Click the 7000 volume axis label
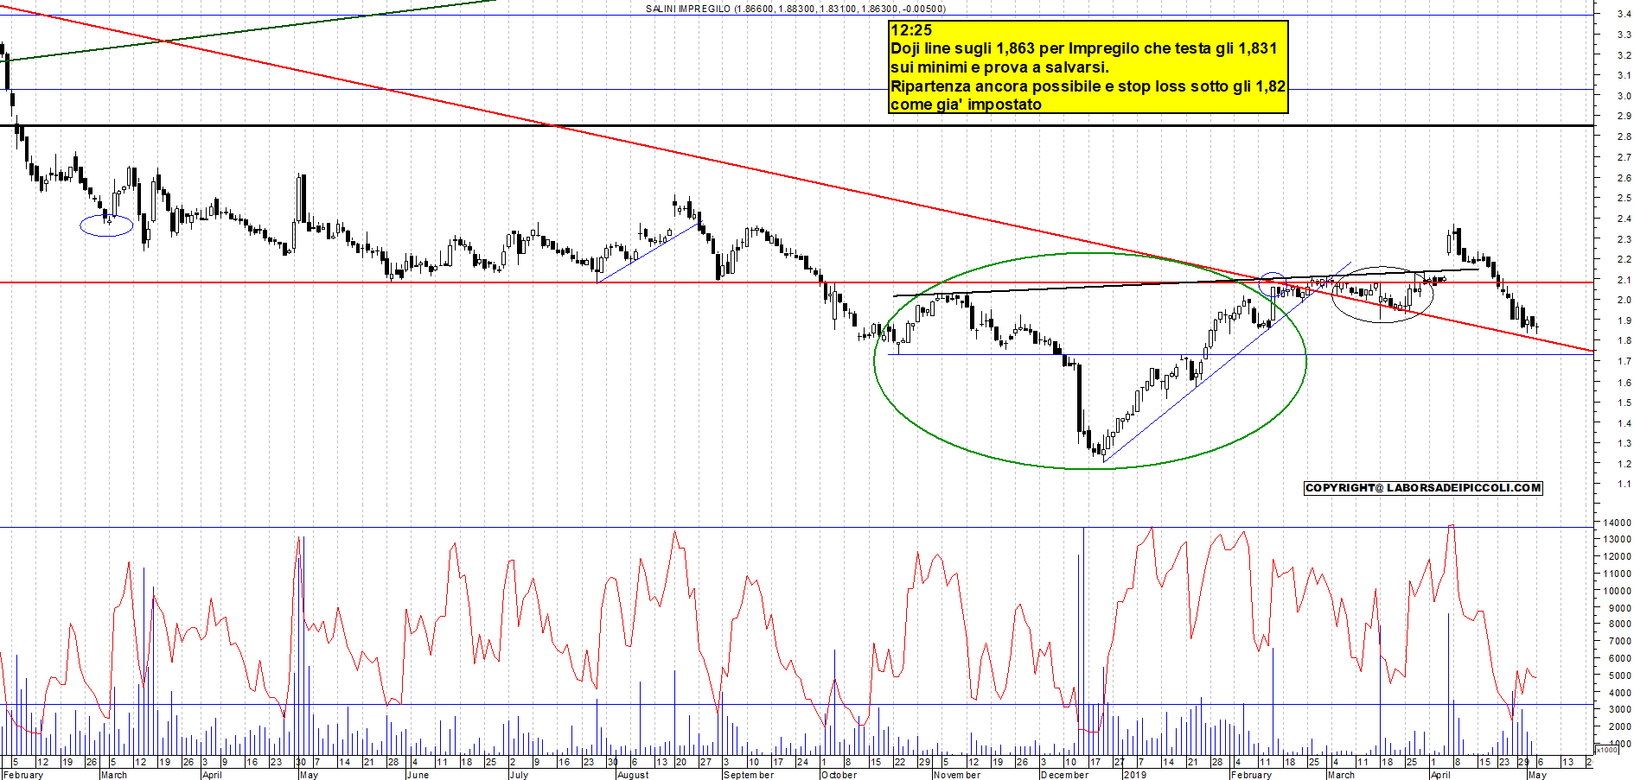1634x780 pixels. pos(1620,642)
